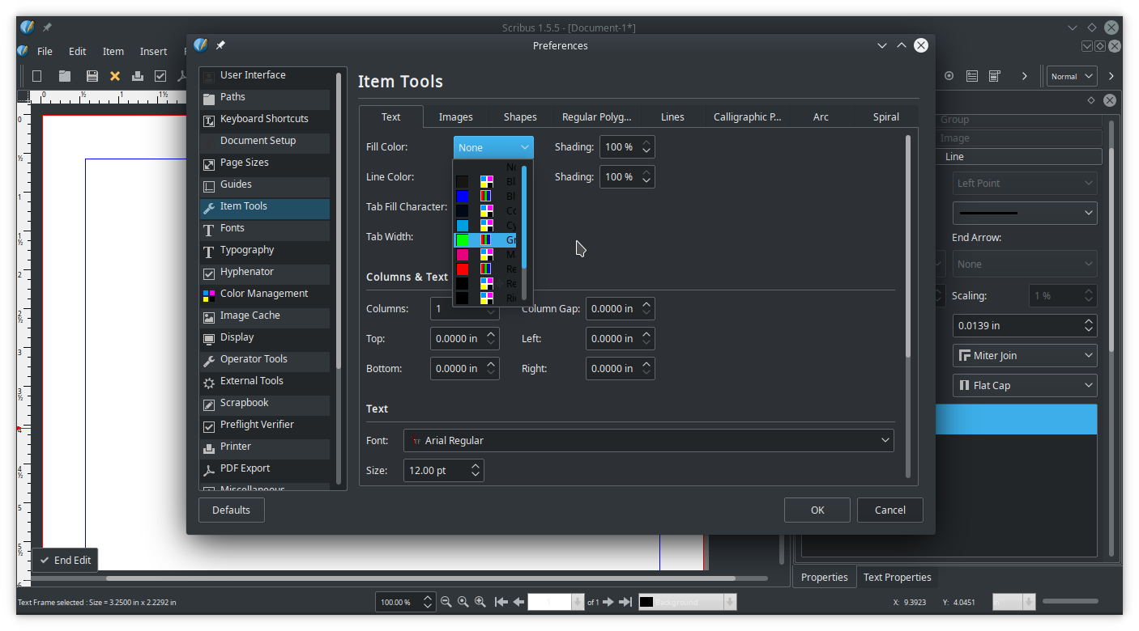Click the Defaults button
The image size is (1139, 631).
pos(231,510)
